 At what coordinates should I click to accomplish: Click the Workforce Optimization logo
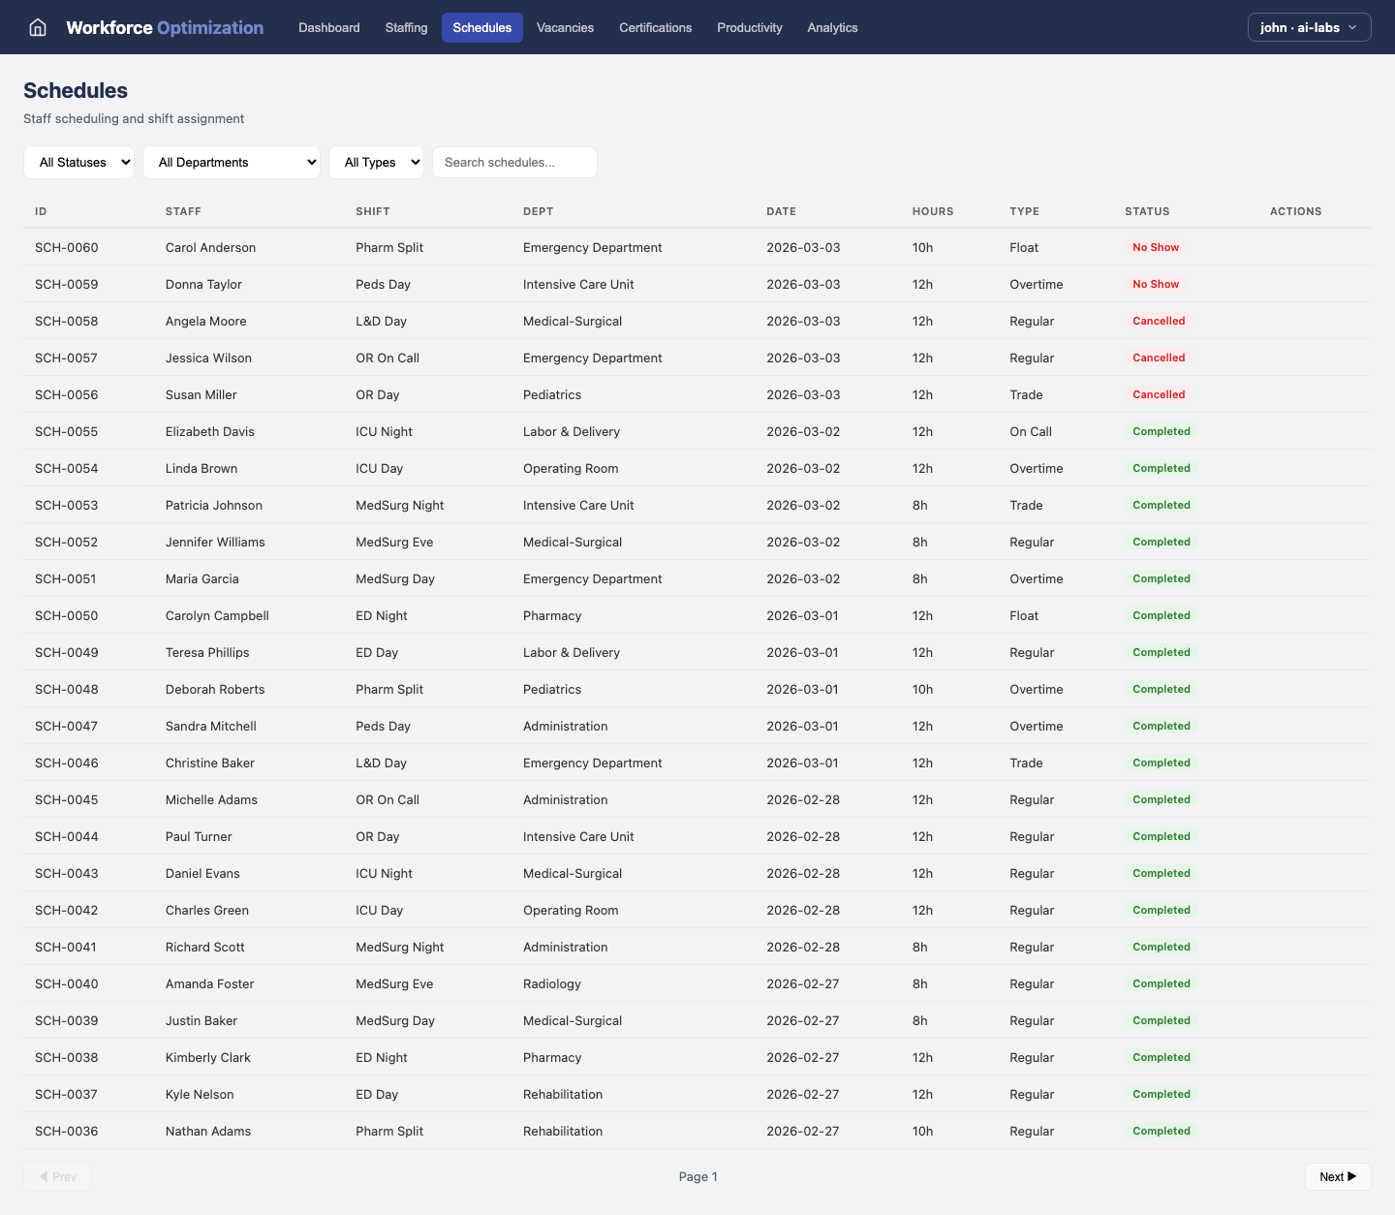click(164, 27)
